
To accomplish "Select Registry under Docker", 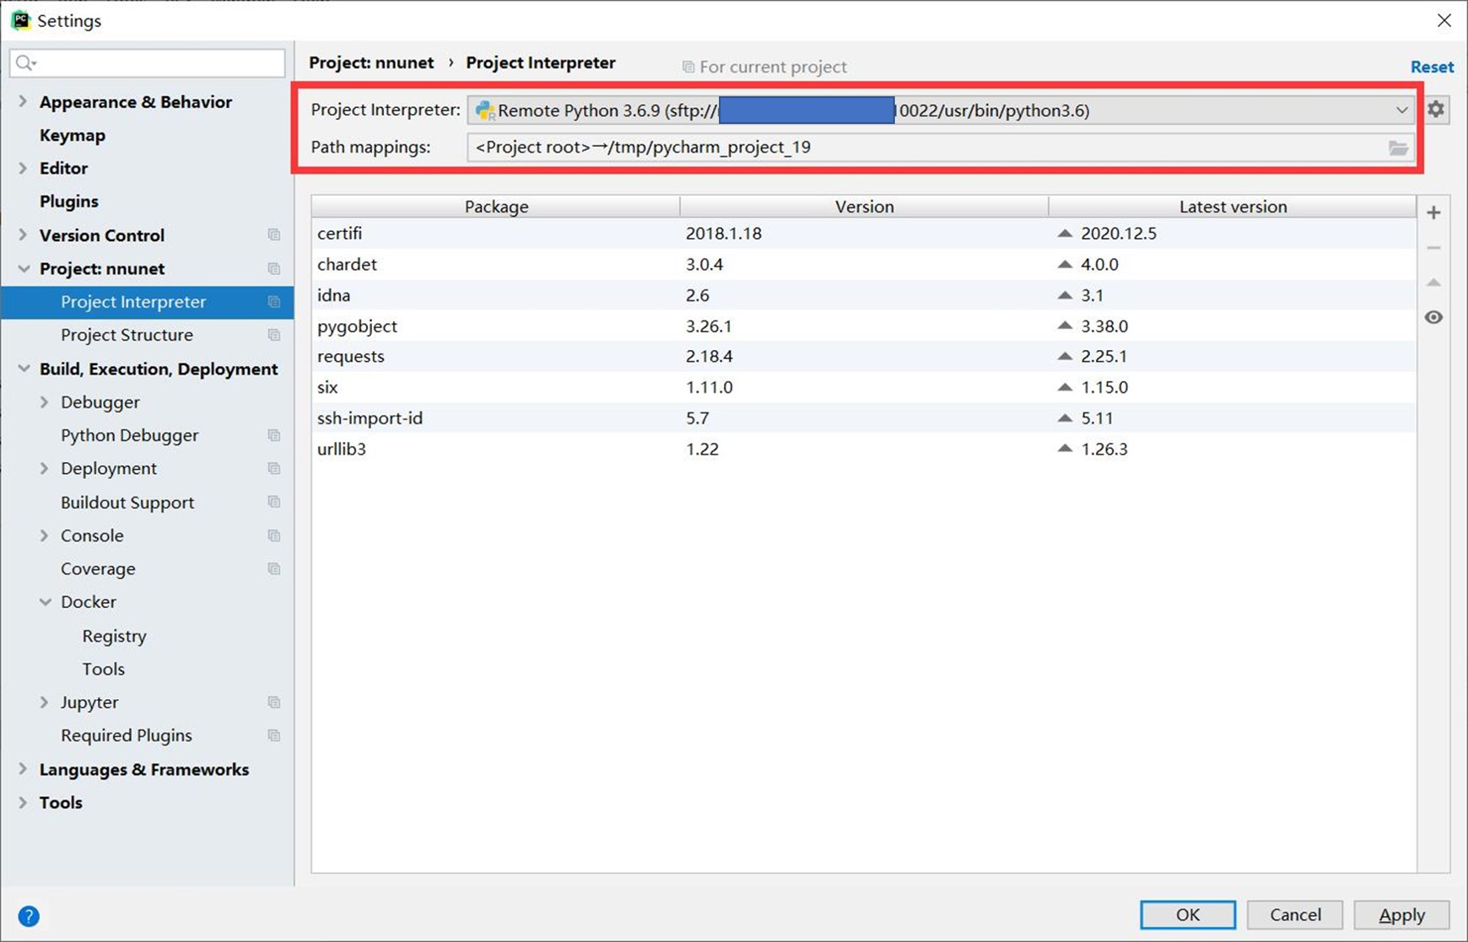I will [115, 636].
